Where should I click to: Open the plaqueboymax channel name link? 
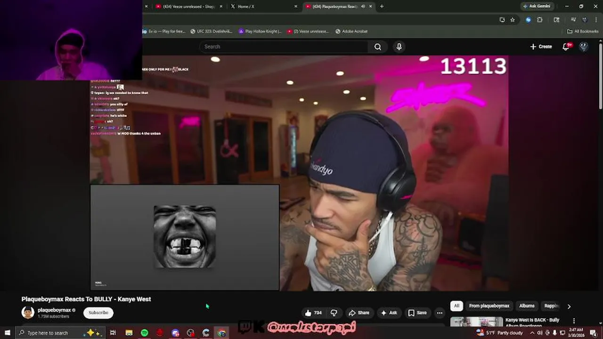coord(54,310)
